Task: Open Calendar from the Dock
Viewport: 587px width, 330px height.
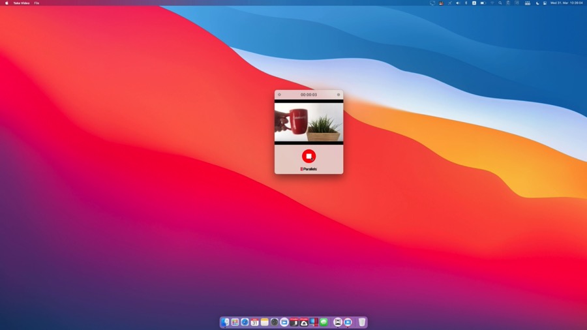Action: (255, 322)
